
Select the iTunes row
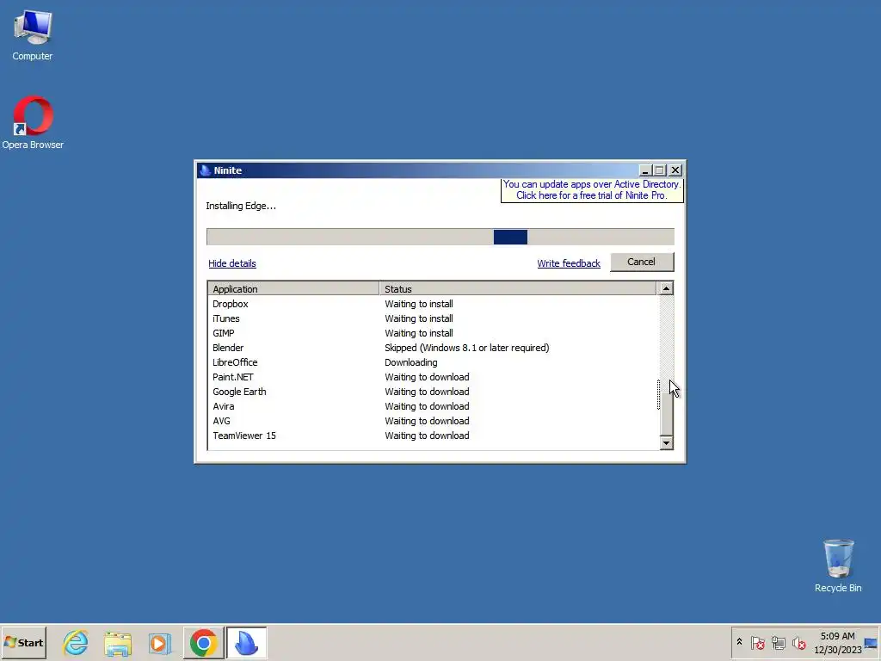pyautogui.click(x=432, y=318)
